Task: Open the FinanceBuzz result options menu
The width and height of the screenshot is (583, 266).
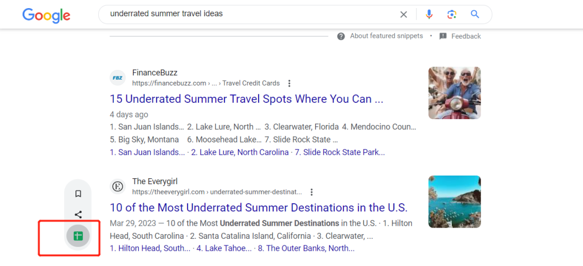Action: click(290, 83)
